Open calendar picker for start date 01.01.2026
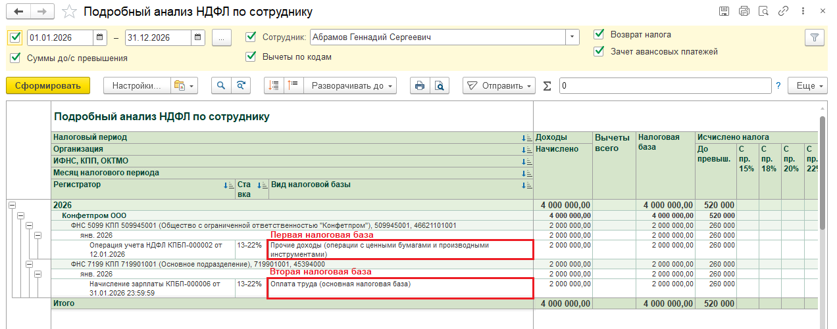 point(99,37)
